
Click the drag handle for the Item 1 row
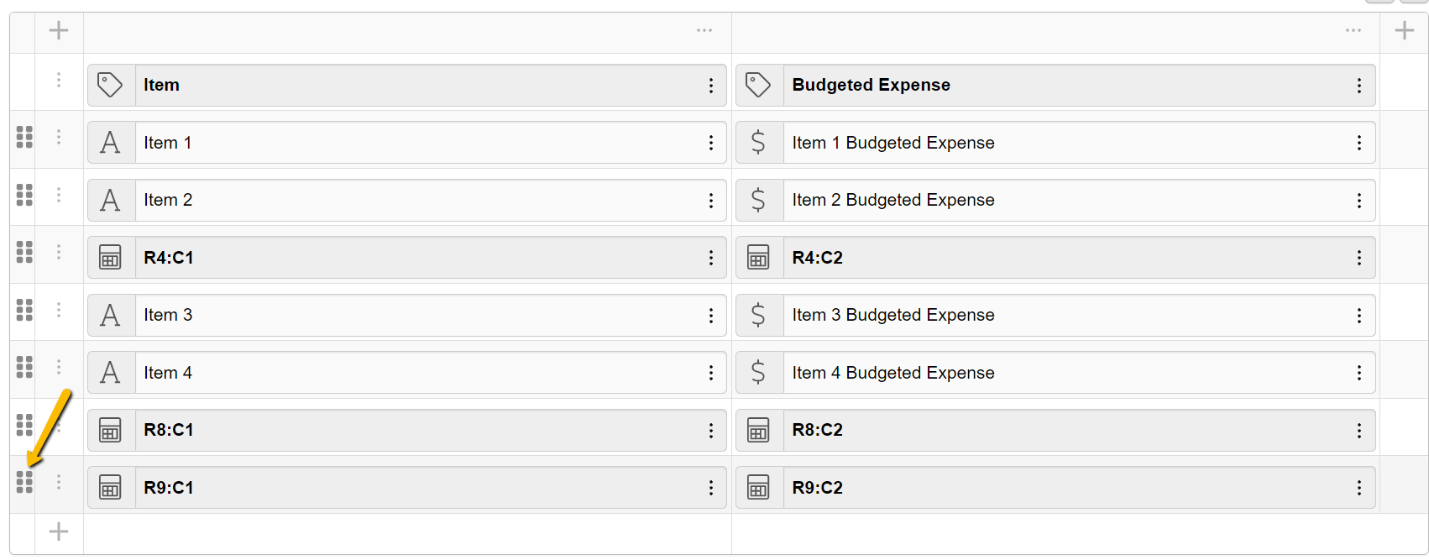[24, 137]
